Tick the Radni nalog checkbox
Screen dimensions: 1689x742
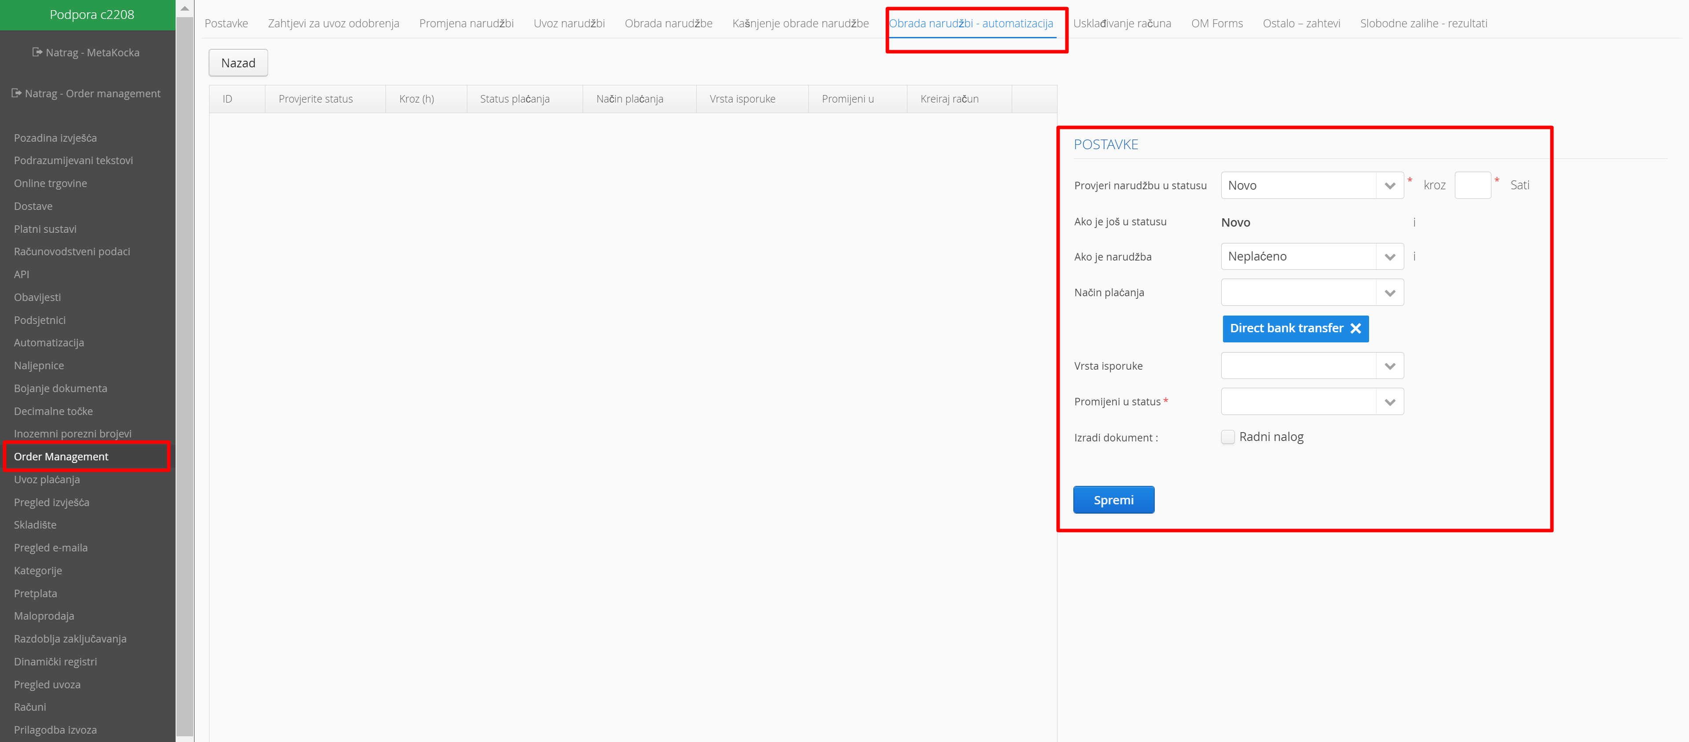[x=1227, y=437]
